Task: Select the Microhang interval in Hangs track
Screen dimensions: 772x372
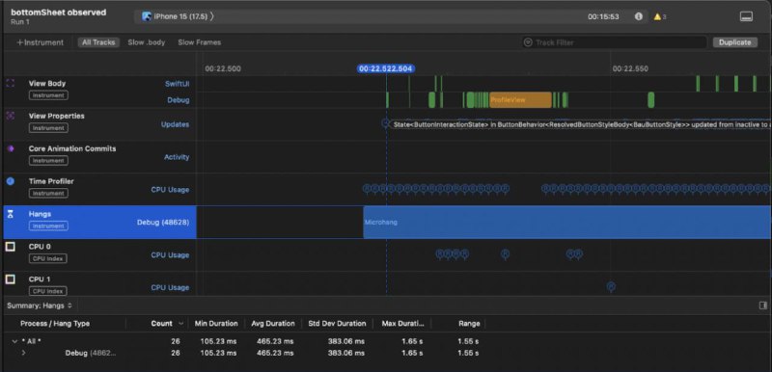Action: (567, 222)
